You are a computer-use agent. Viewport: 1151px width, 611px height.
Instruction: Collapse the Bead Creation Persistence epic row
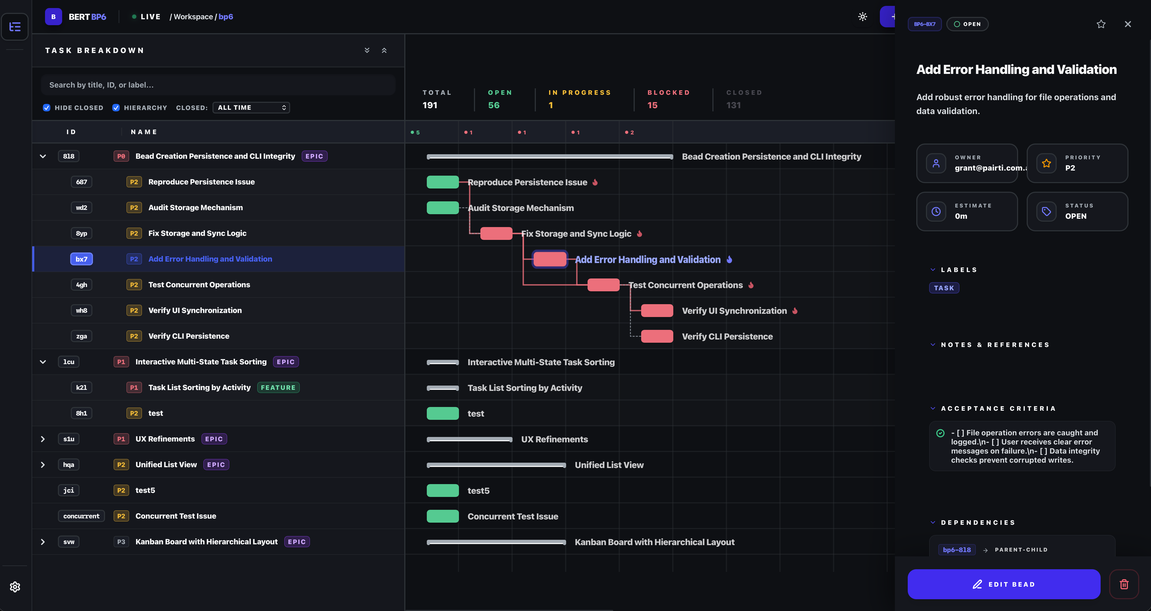[43, 156]
